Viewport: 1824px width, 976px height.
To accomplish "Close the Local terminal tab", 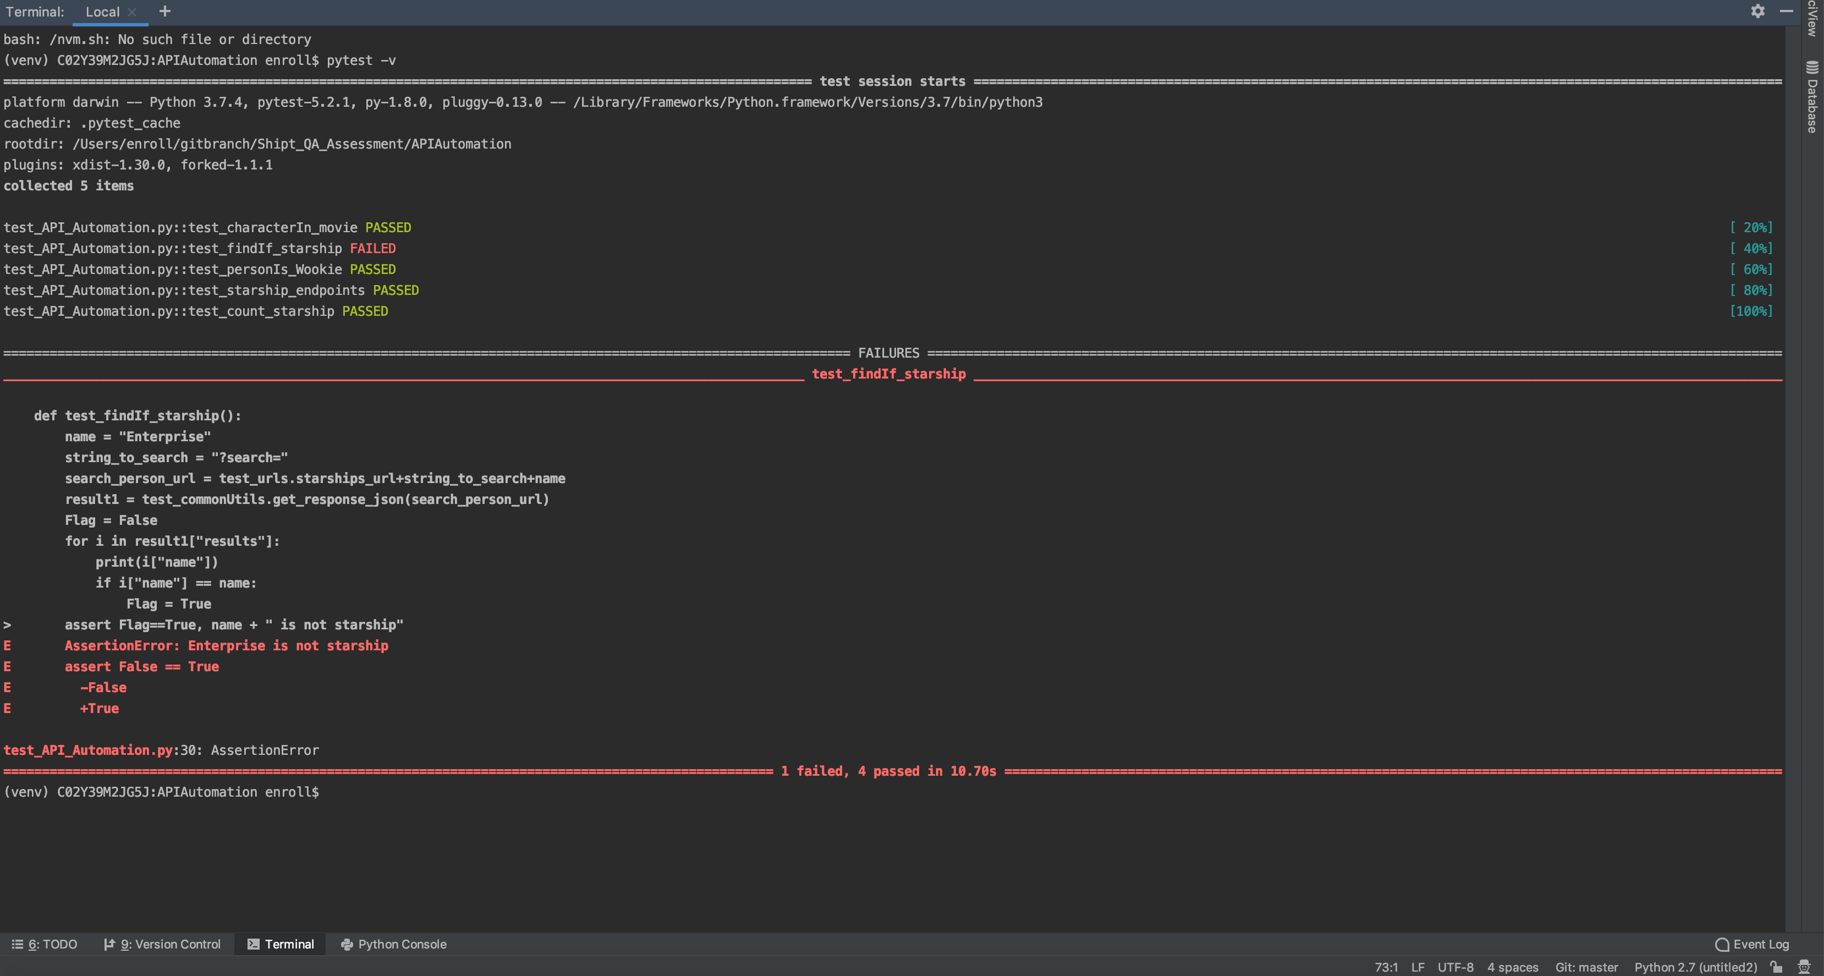I will pos(131,12).
